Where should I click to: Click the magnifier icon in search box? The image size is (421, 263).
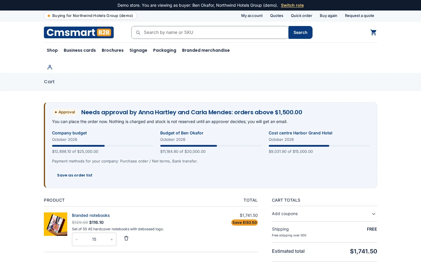[138, 32]
